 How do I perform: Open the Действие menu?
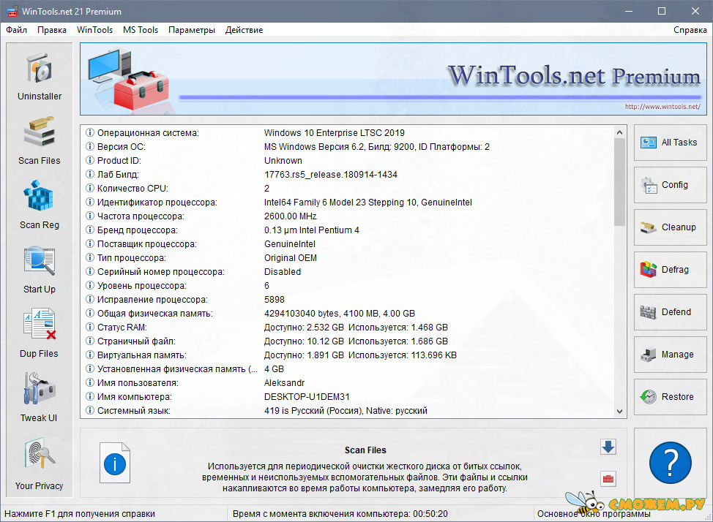tap(244, 30)
